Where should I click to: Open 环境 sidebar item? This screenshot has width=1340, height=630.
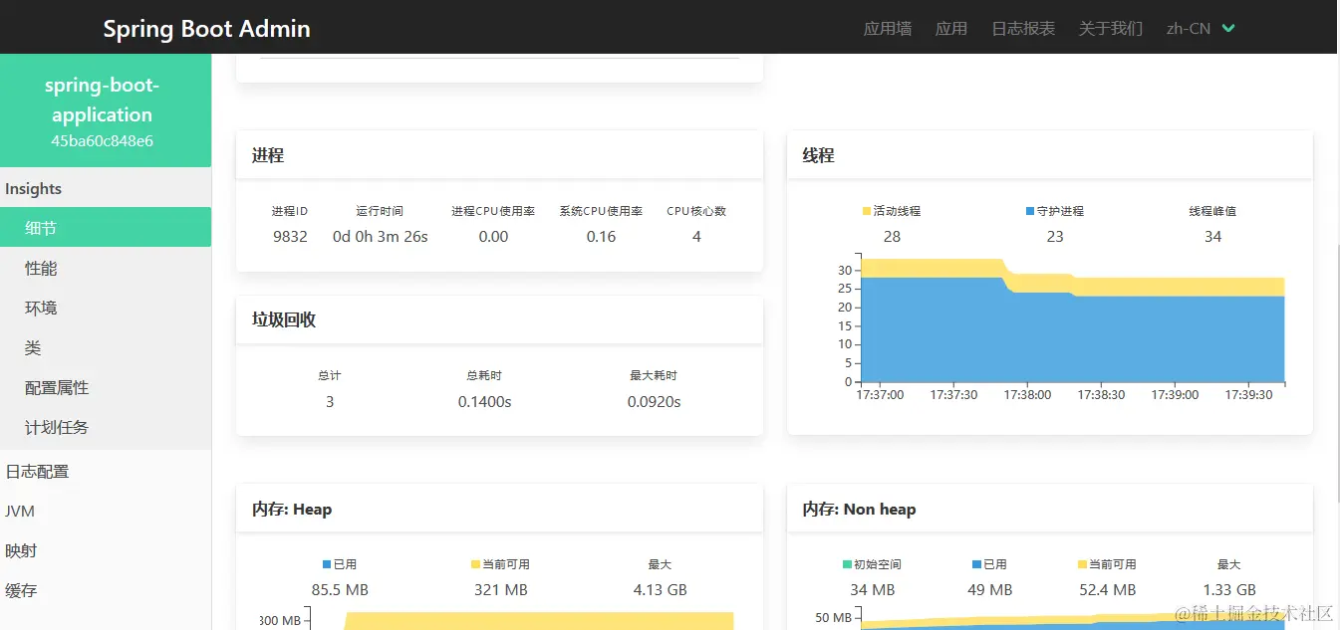[x=106, y=309]
